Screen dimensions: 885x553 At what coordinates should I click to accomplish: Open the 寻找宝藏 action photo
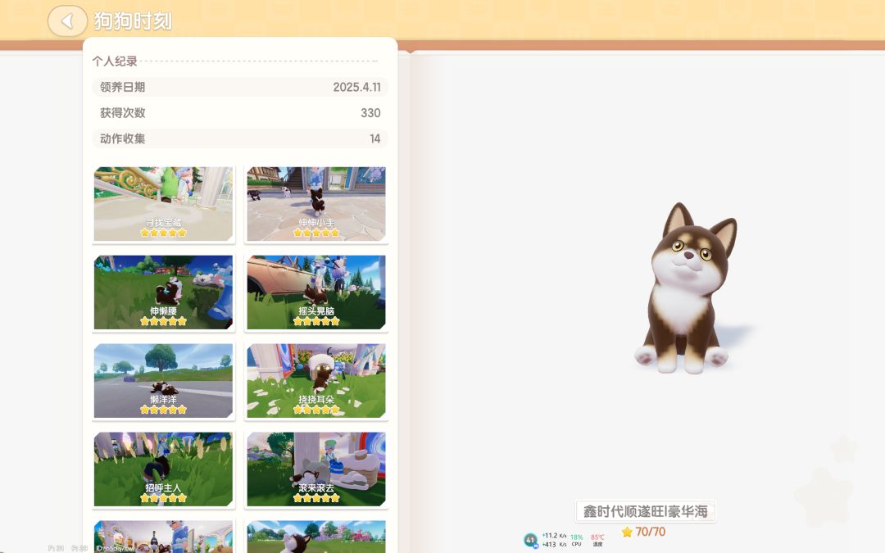pyautogui.click(x=163, y=204)
